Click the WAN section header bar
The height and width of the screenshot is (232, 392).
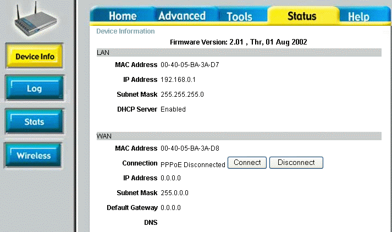239,136
